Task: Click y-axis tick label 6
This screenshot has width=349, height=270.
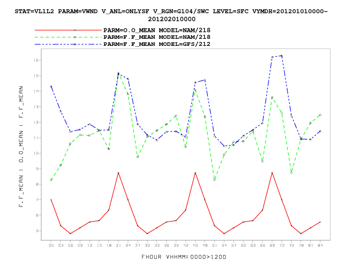Action: point(37,215)
